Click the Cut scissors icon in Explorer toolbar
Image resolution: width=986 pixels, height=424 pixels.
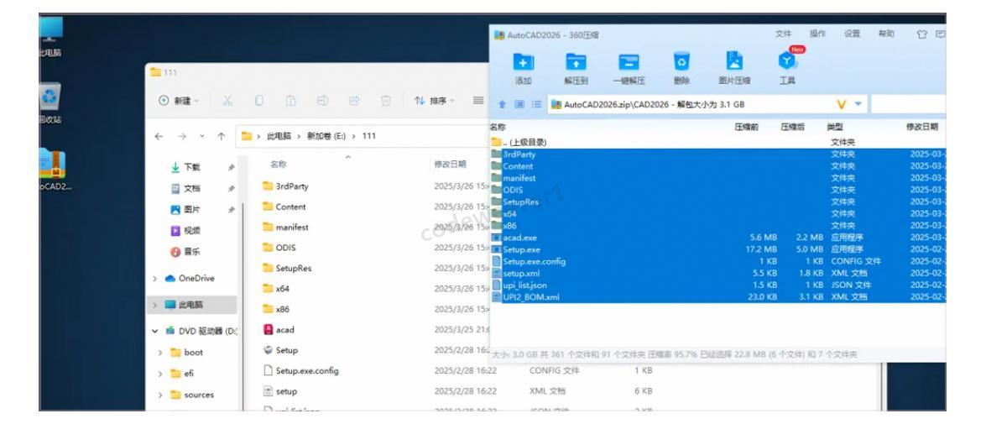click(x=227, y=101)
